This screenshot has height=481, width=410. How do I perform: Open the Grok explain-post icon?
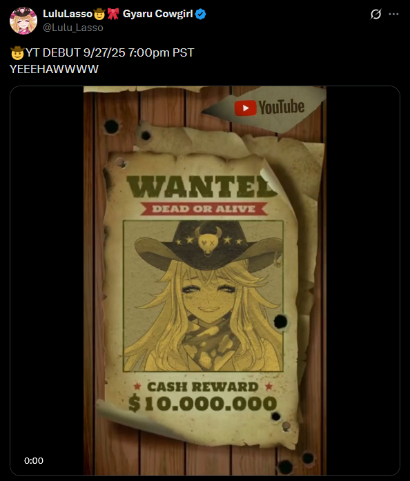(375, 14)
